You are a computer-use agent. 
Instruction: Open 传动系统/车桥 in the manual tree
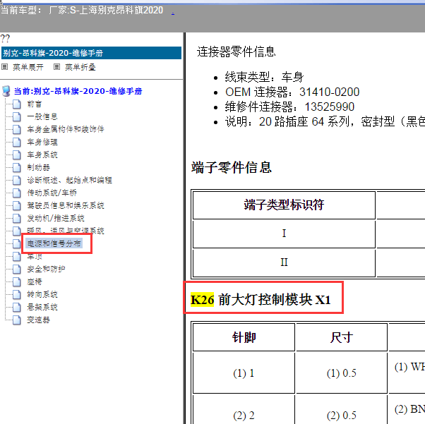click(52, 193)
